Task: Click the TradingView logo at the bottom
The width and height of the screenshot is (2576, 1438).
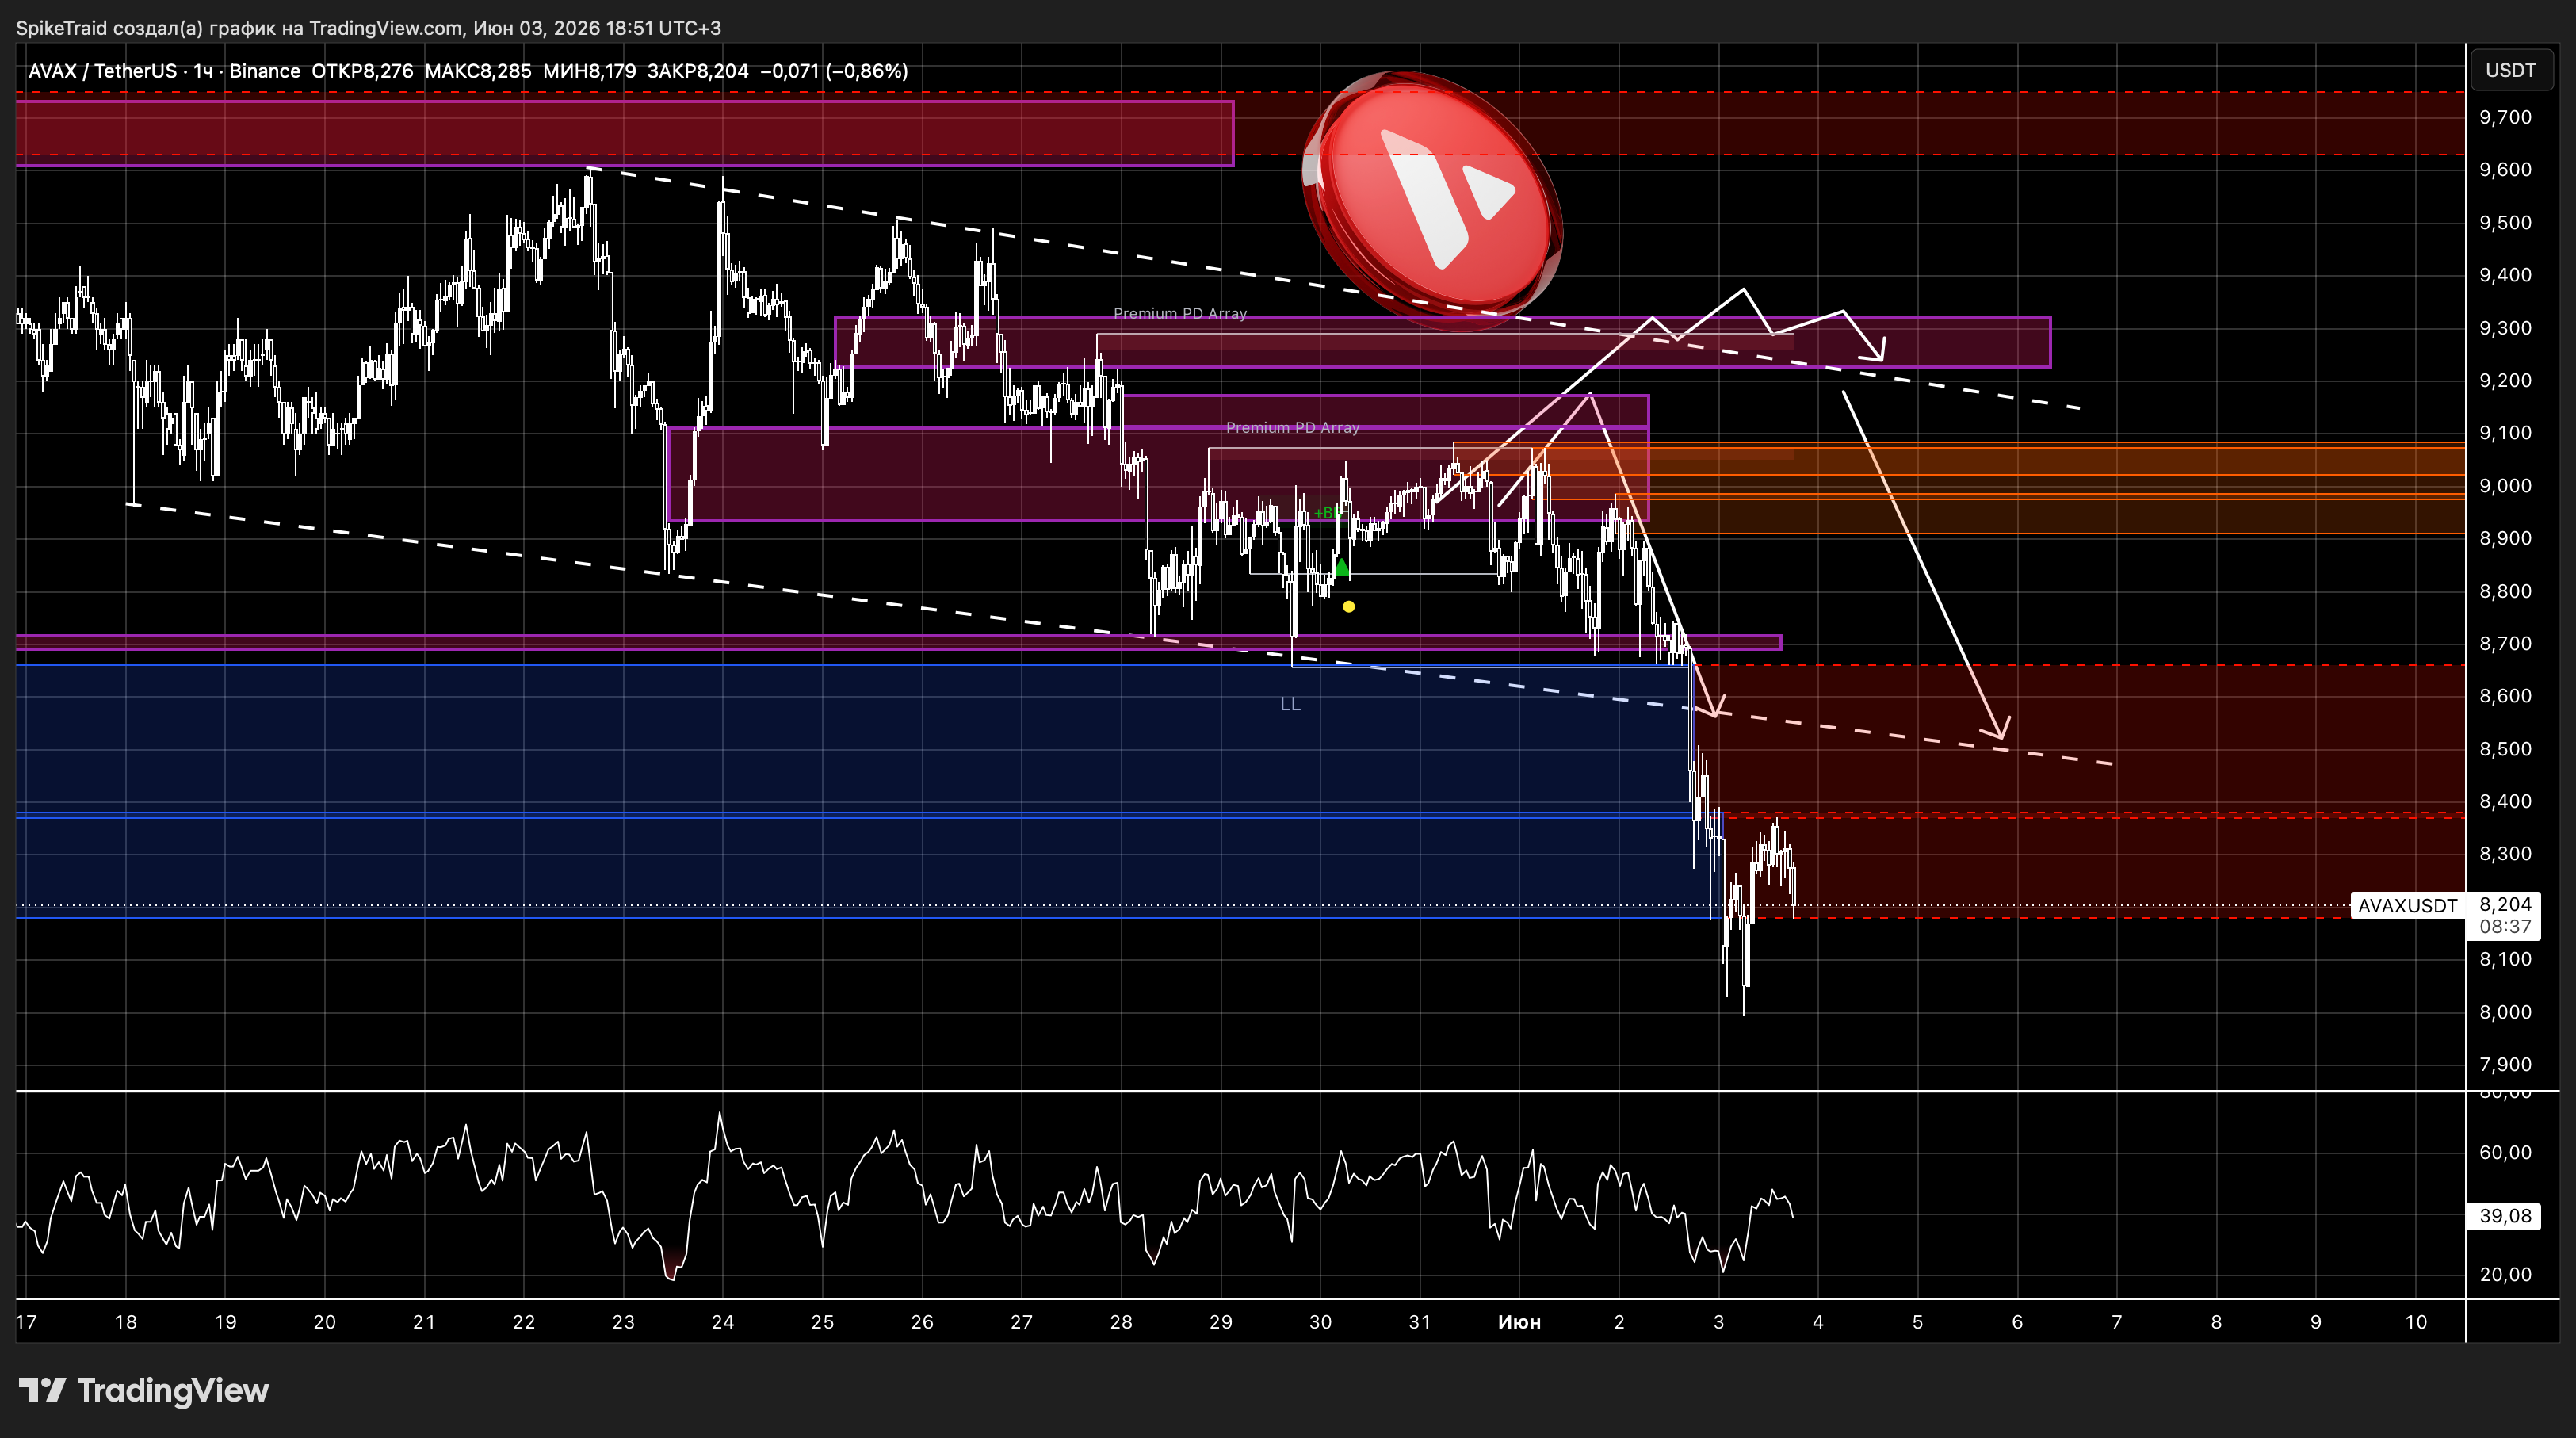Action: pos(144,1390)
